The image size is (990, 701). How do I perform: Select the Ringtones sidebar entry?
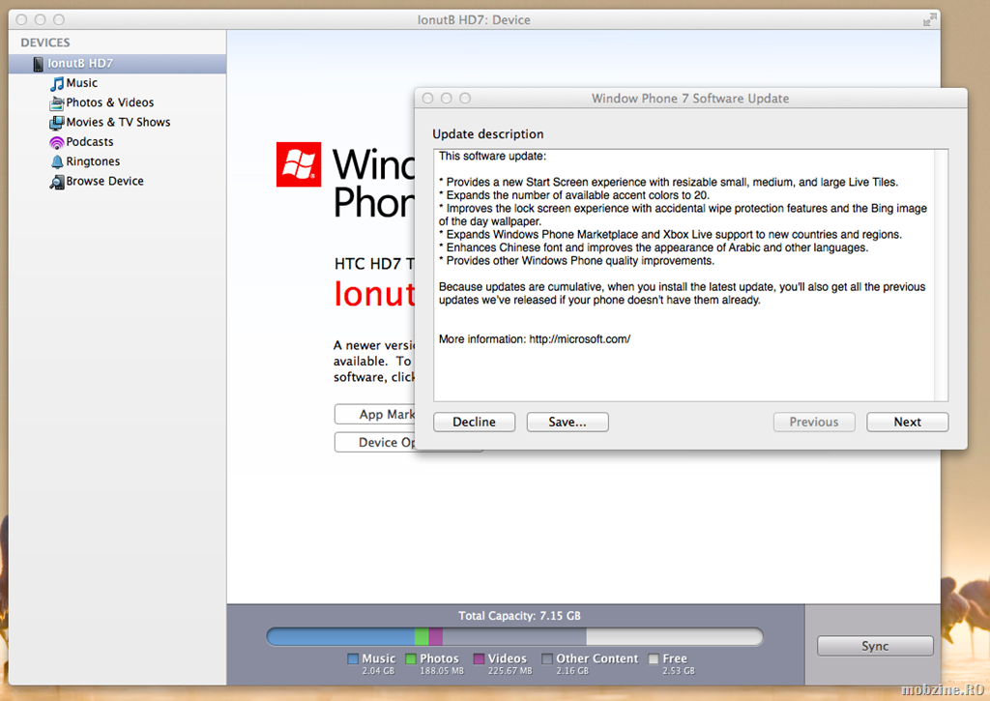pyautogui.click(x=93, y=161)
